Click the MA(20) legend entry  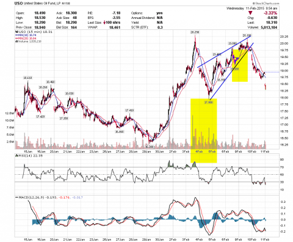click(x=26, y=38)
